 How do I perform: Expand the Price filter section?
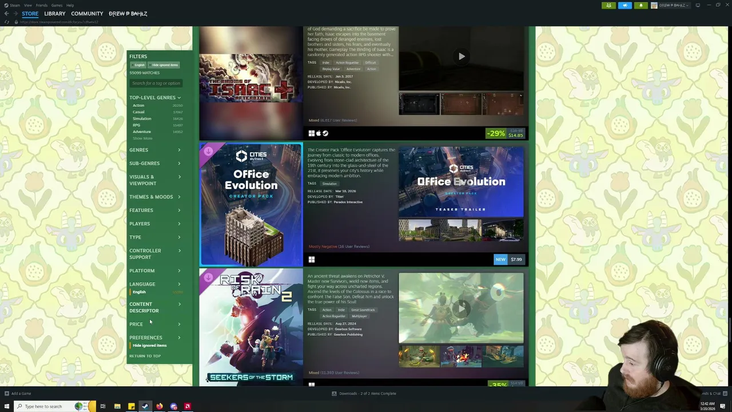tap(155, 324)
